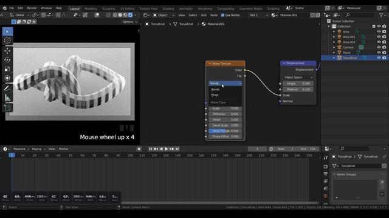Open the File menu

(12, 8)
